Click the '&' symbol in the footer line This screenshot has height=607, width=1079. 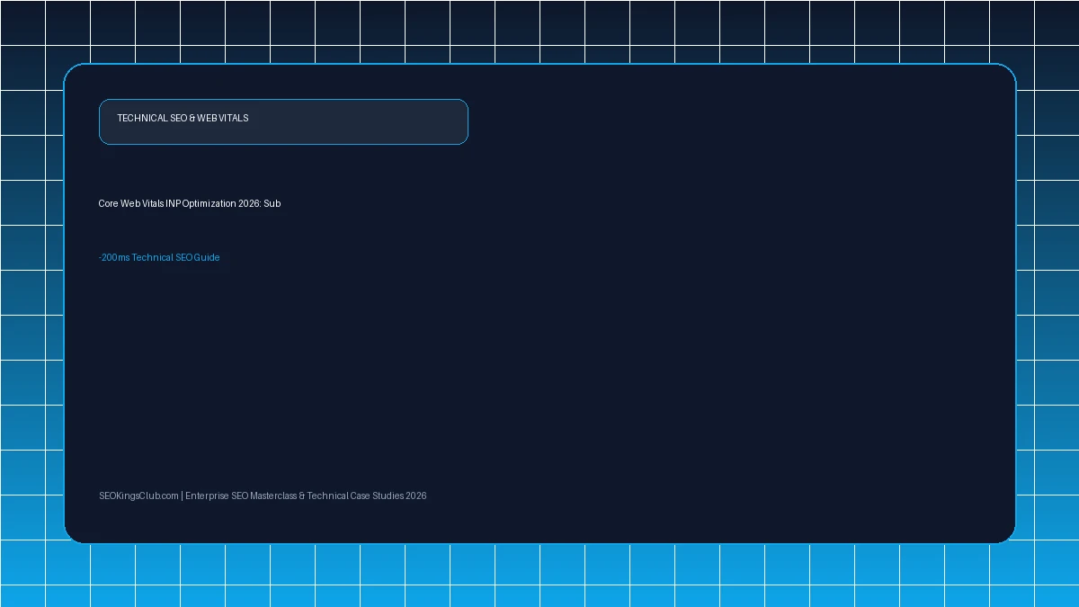[302, 496]
